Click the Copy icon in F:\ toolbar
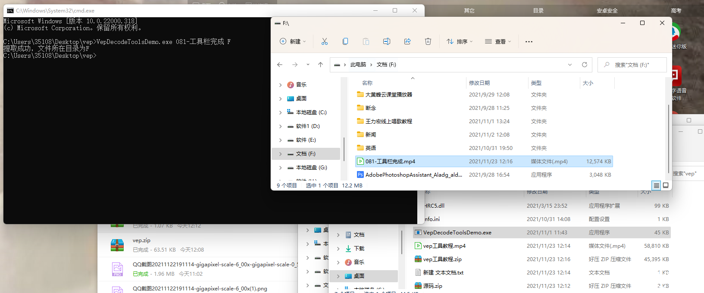The width and height of the screenshot is (704, 293). coord(345,41)
